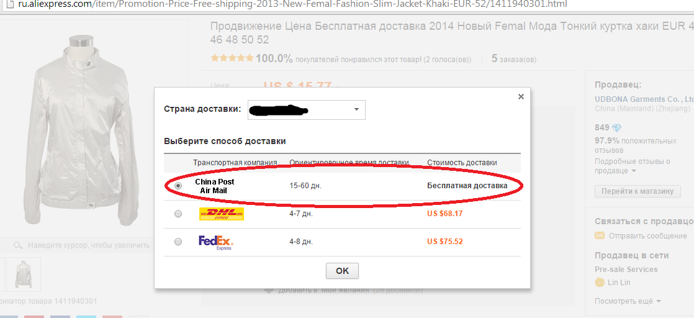Click the DHL Express logo
Screen dimensions: 694x318
[222, 214]
